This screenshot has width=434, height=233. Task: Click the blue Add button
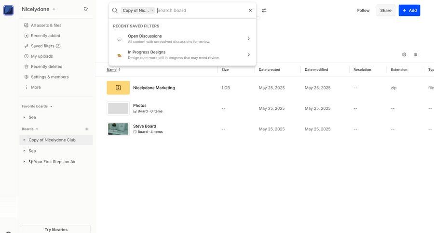pos(409,11)
